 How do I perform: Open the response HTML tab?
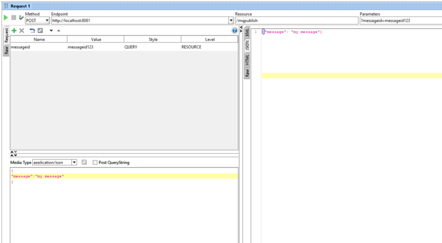pos(247,60)
